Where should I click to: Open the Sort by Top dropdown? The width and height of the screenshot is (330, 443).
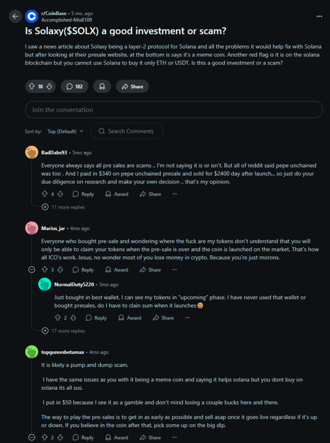tap(65, 131)
